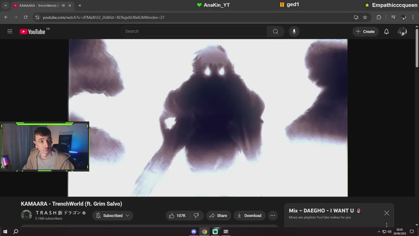Image resolution: width=419 pixels, height=236 pixels.
Task: Open the T R A S H channel avatar
Action: tap(26, 215)
